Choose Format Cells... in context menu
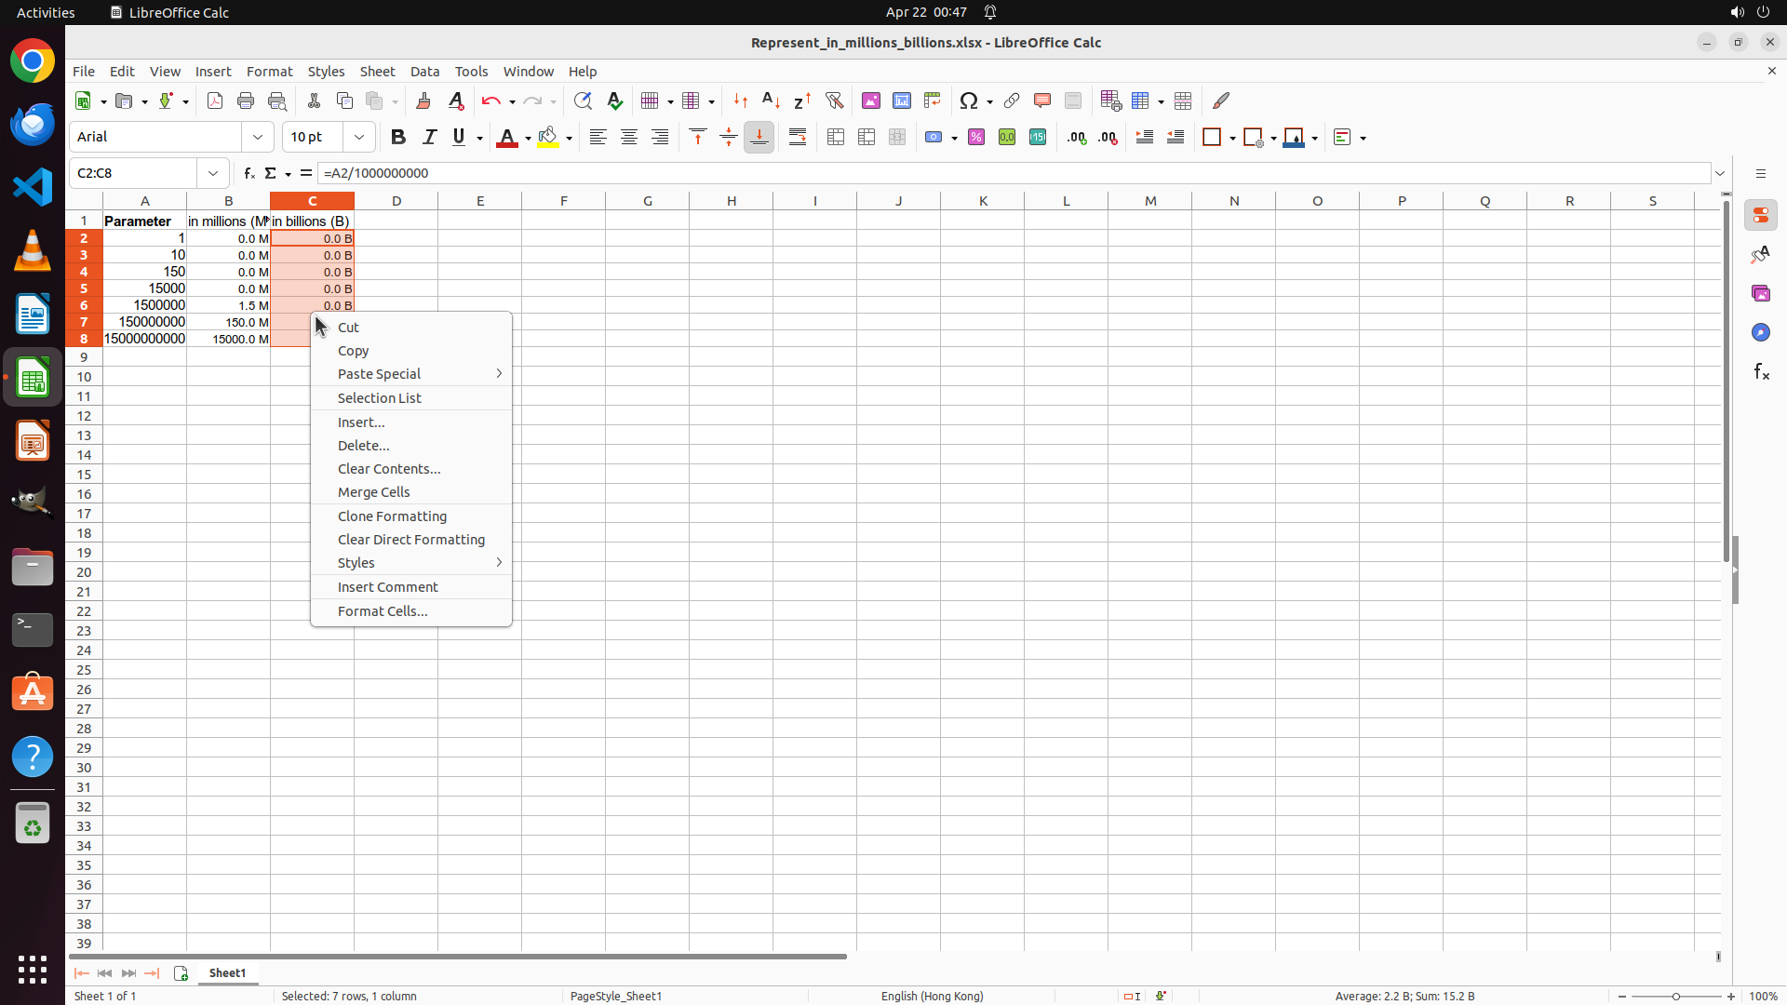Screen dimensions: 1787x1005 tap(383, 610)
